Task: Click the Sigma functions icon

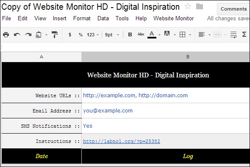Action: [x=244, y=34]
